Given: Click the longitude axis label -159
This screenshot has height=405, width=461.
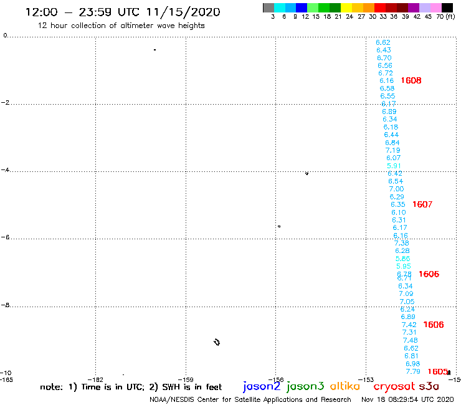Looking at the screenshot, I should coord(186,379).
